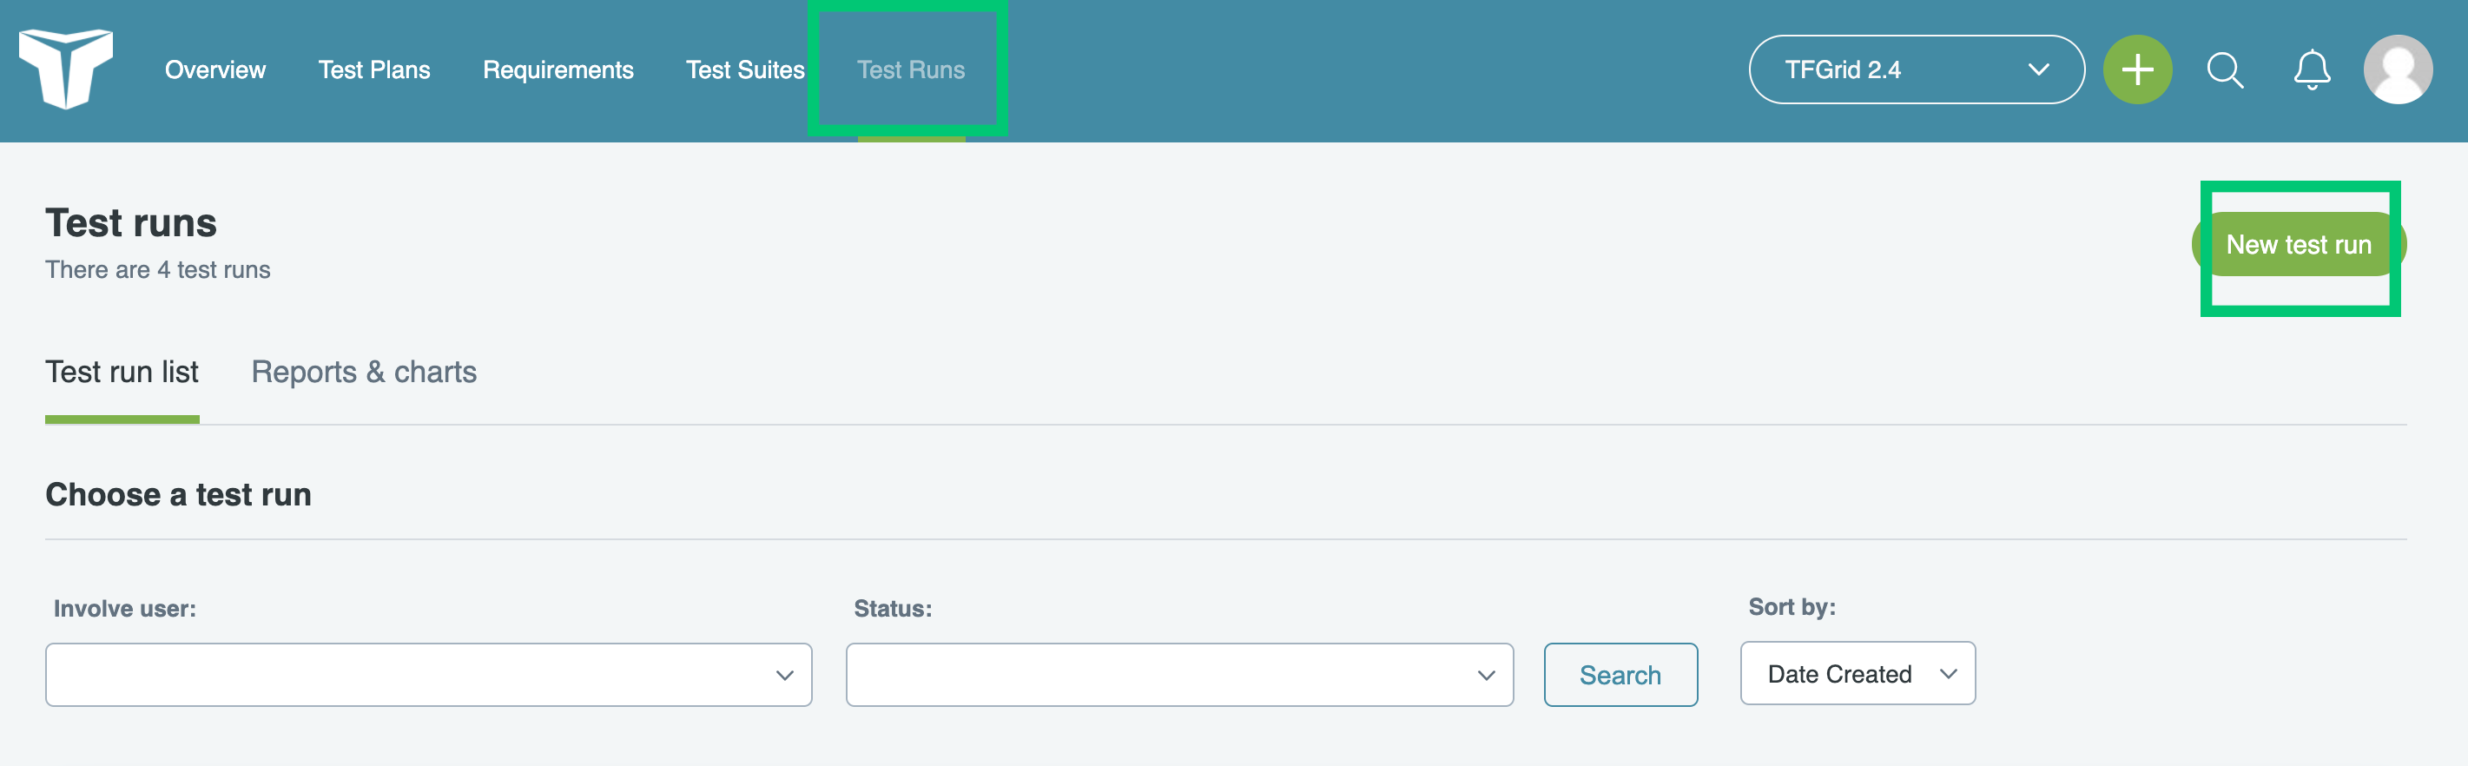2468x766 pixels.
Task: Open Test Plans navigation item
Action: pos(374,70)
